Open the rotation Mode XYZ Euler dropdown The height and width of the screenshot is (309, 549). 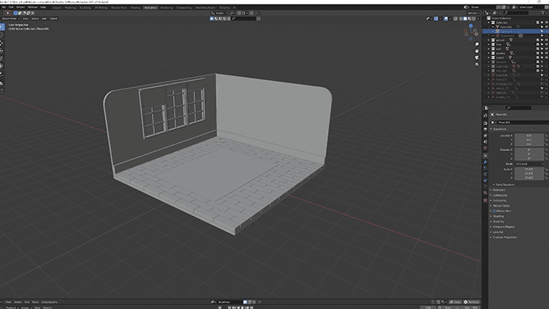[x=529, y=164]
